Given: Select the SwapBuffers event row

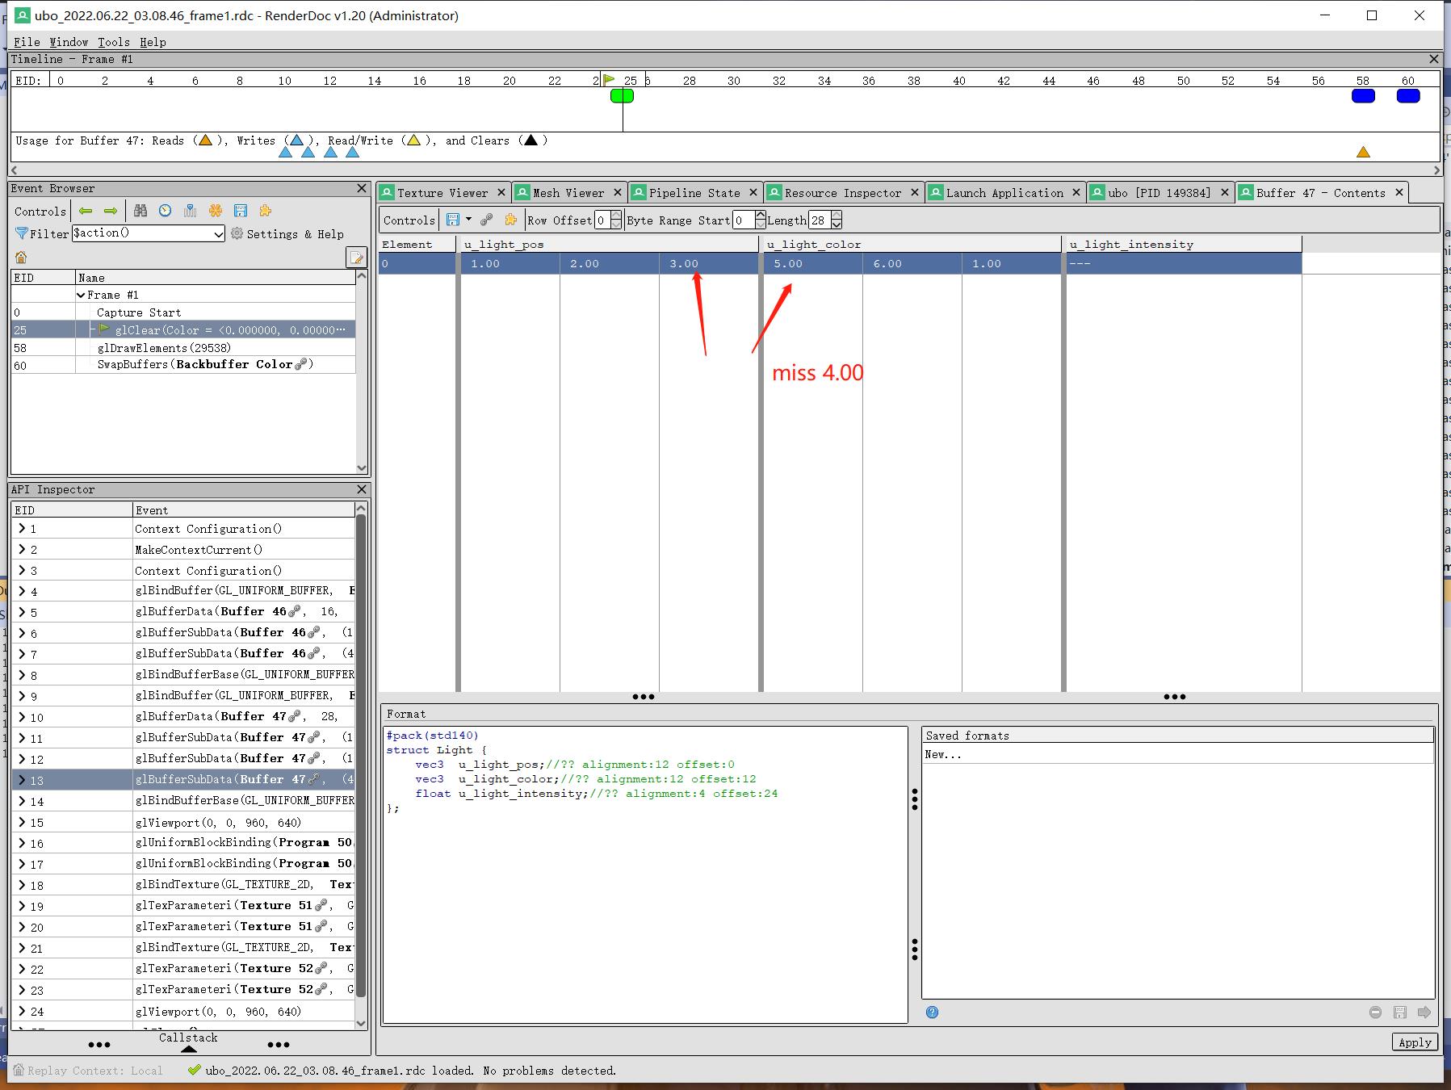Looking at the screenshot, I should point(183,365).
